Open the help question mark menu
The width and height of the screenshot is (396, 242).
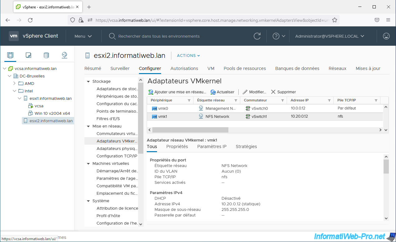(279, 36)
